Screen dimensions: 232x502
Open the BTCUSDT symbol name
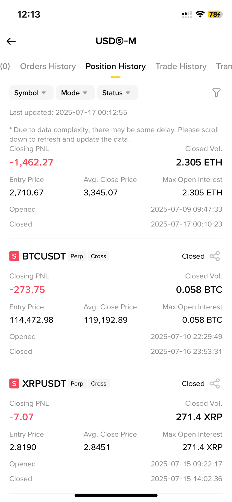click(44, 256)
